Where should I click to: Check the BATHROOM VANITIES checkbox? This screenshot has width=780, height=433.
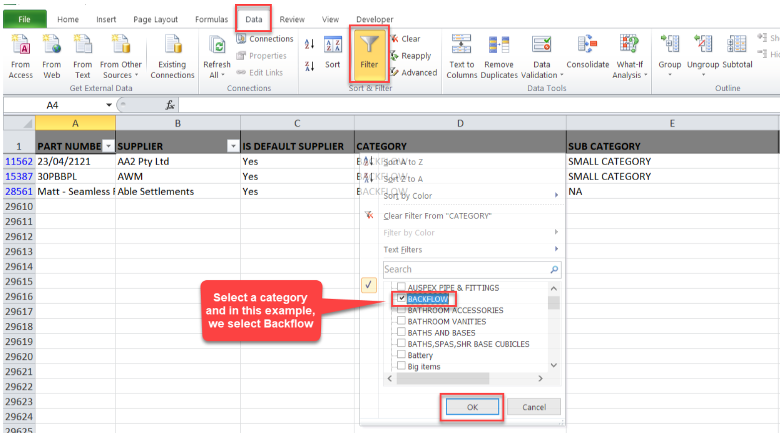pyautogui.click(x=401, y=321)
